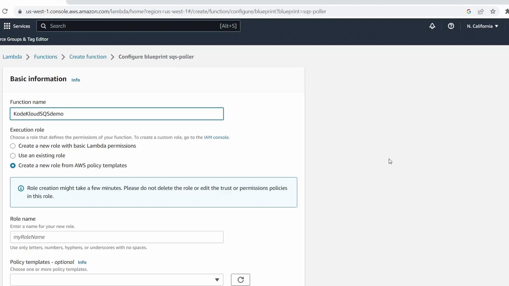The height and width of the screenshot is (286, 509).
Task: Go to Functions breadcrumb
Action: 46,57
